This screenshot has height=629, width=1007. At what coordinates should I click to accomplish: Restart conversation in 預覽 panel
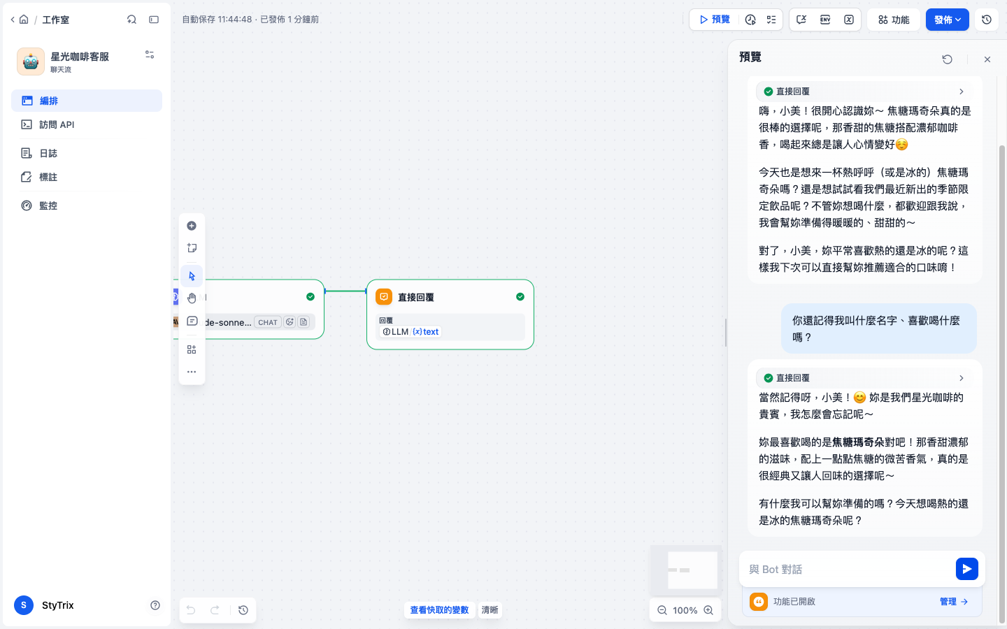click(948, 59)
